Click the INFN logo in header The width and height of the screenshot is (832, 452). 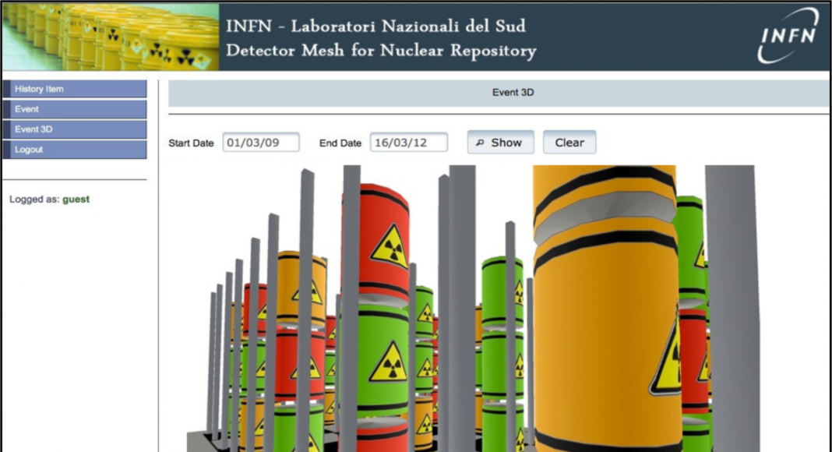pyautogui.click(x=788, y=36)
